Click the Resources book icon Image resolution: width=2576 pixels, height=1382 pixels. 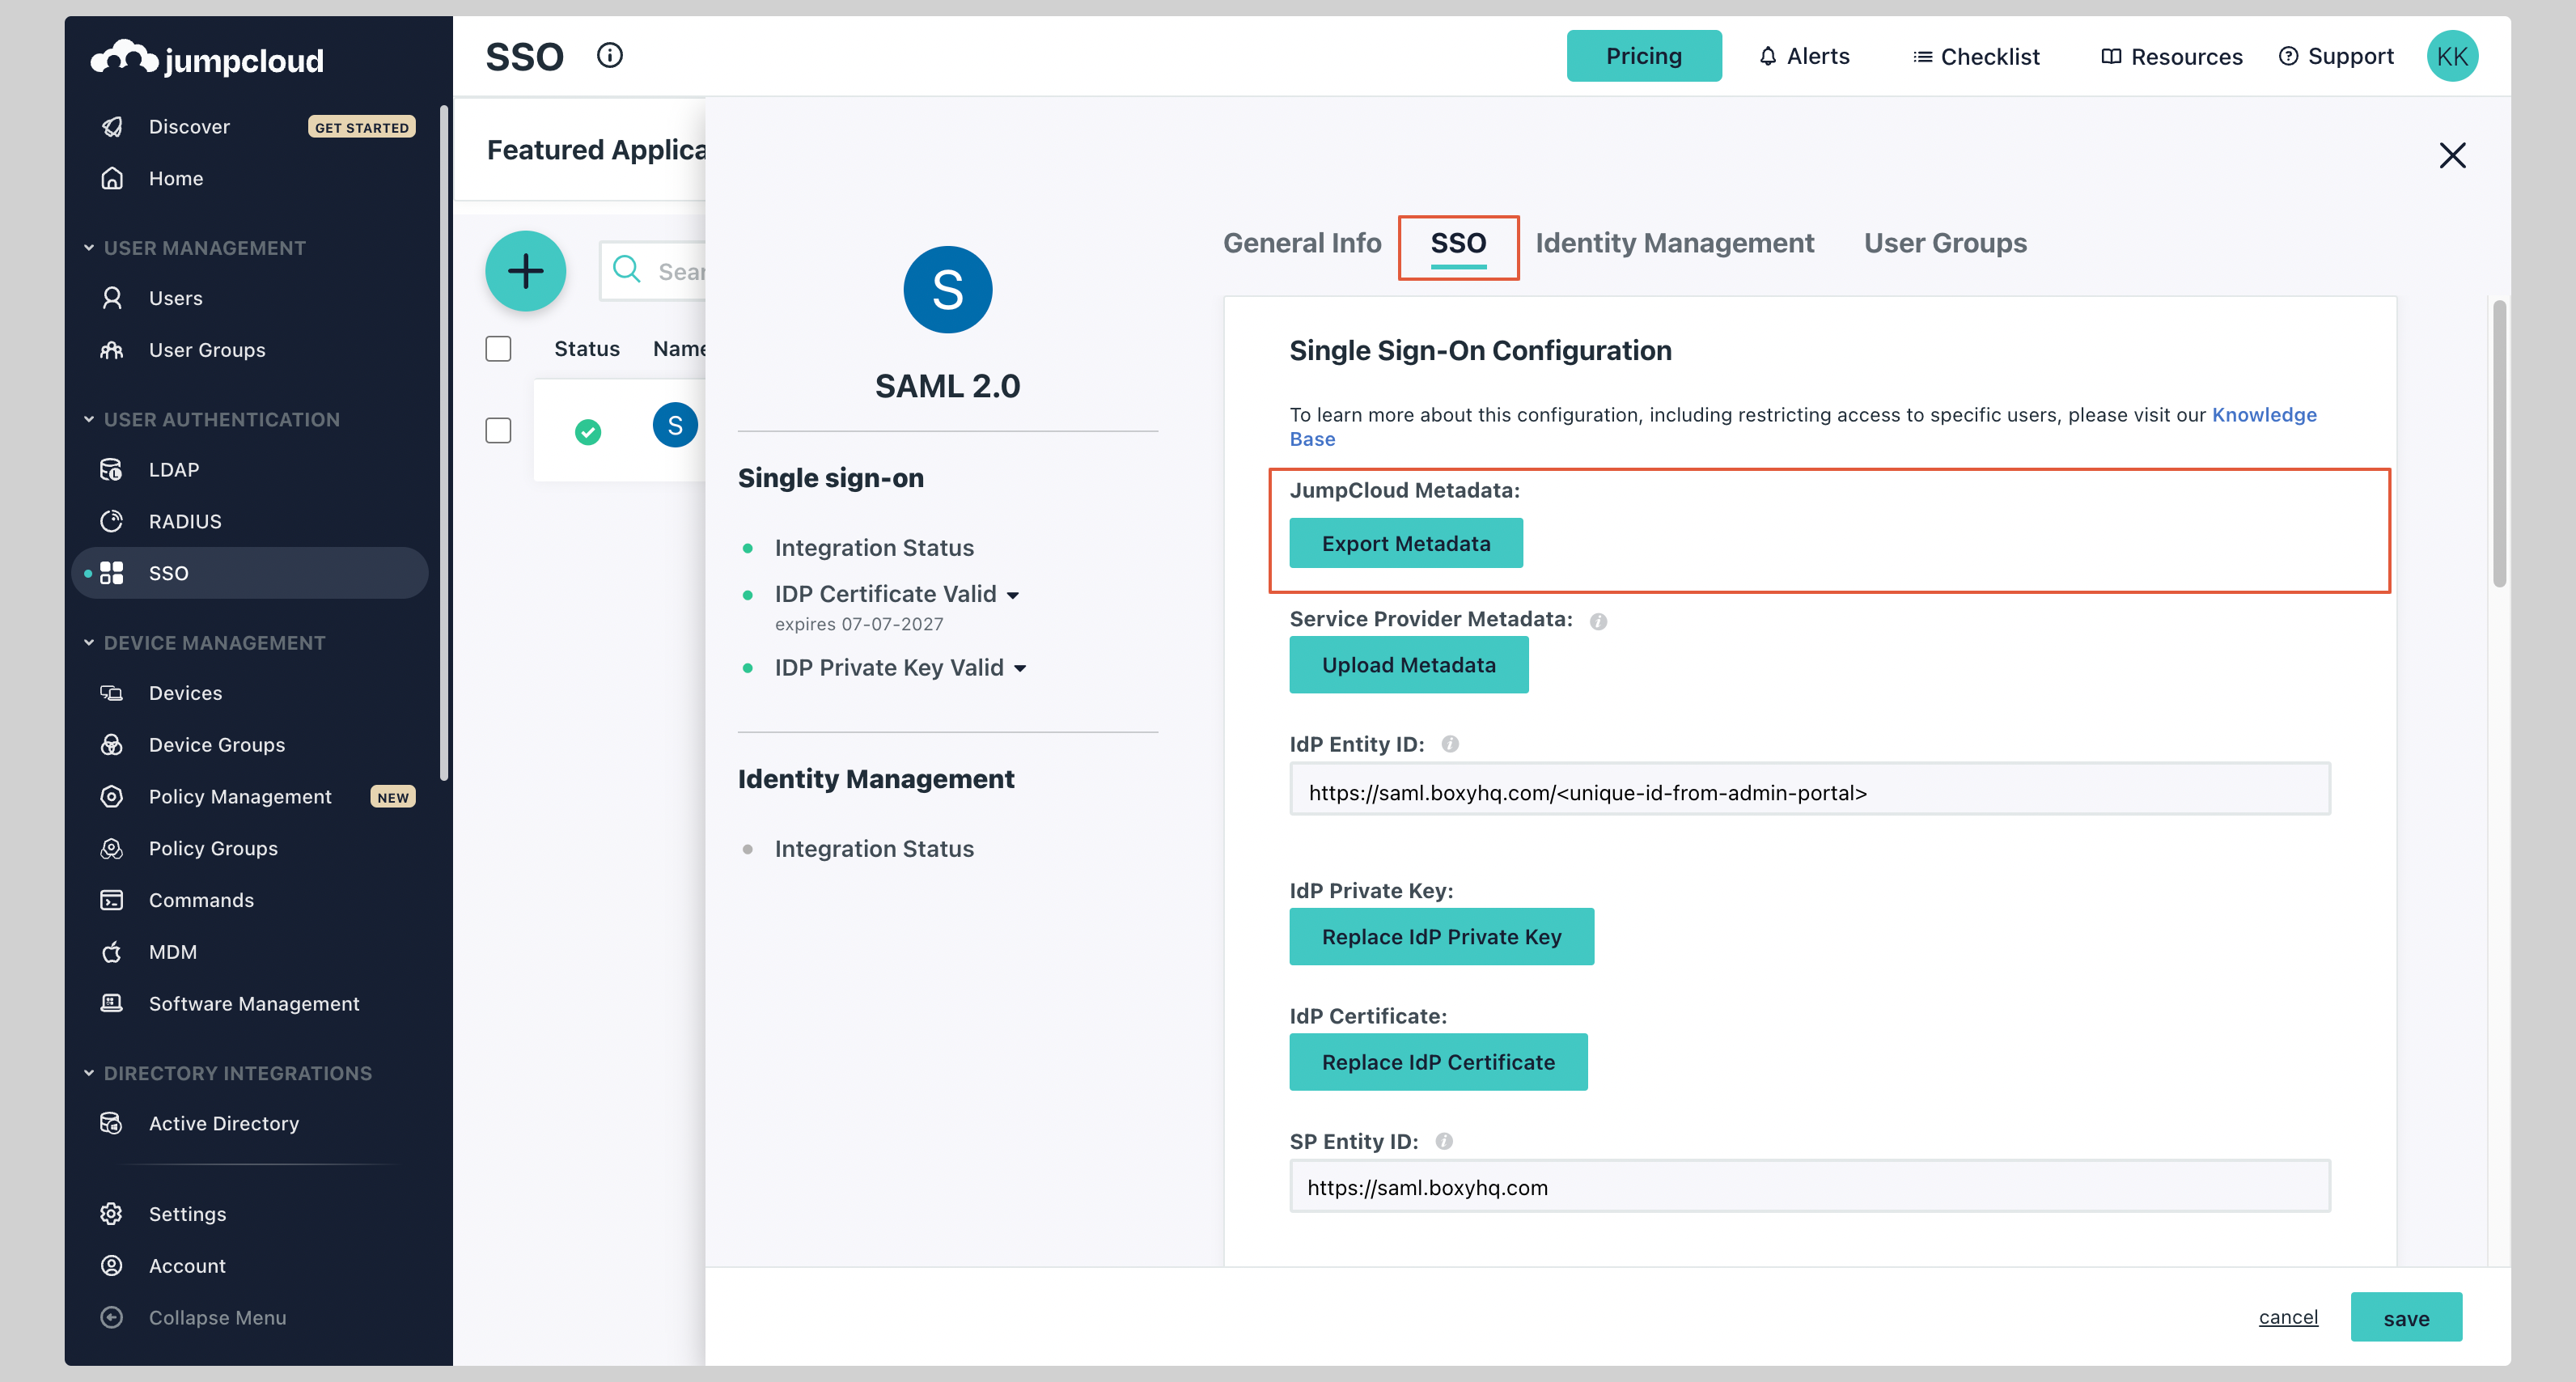click(2110, 56)
